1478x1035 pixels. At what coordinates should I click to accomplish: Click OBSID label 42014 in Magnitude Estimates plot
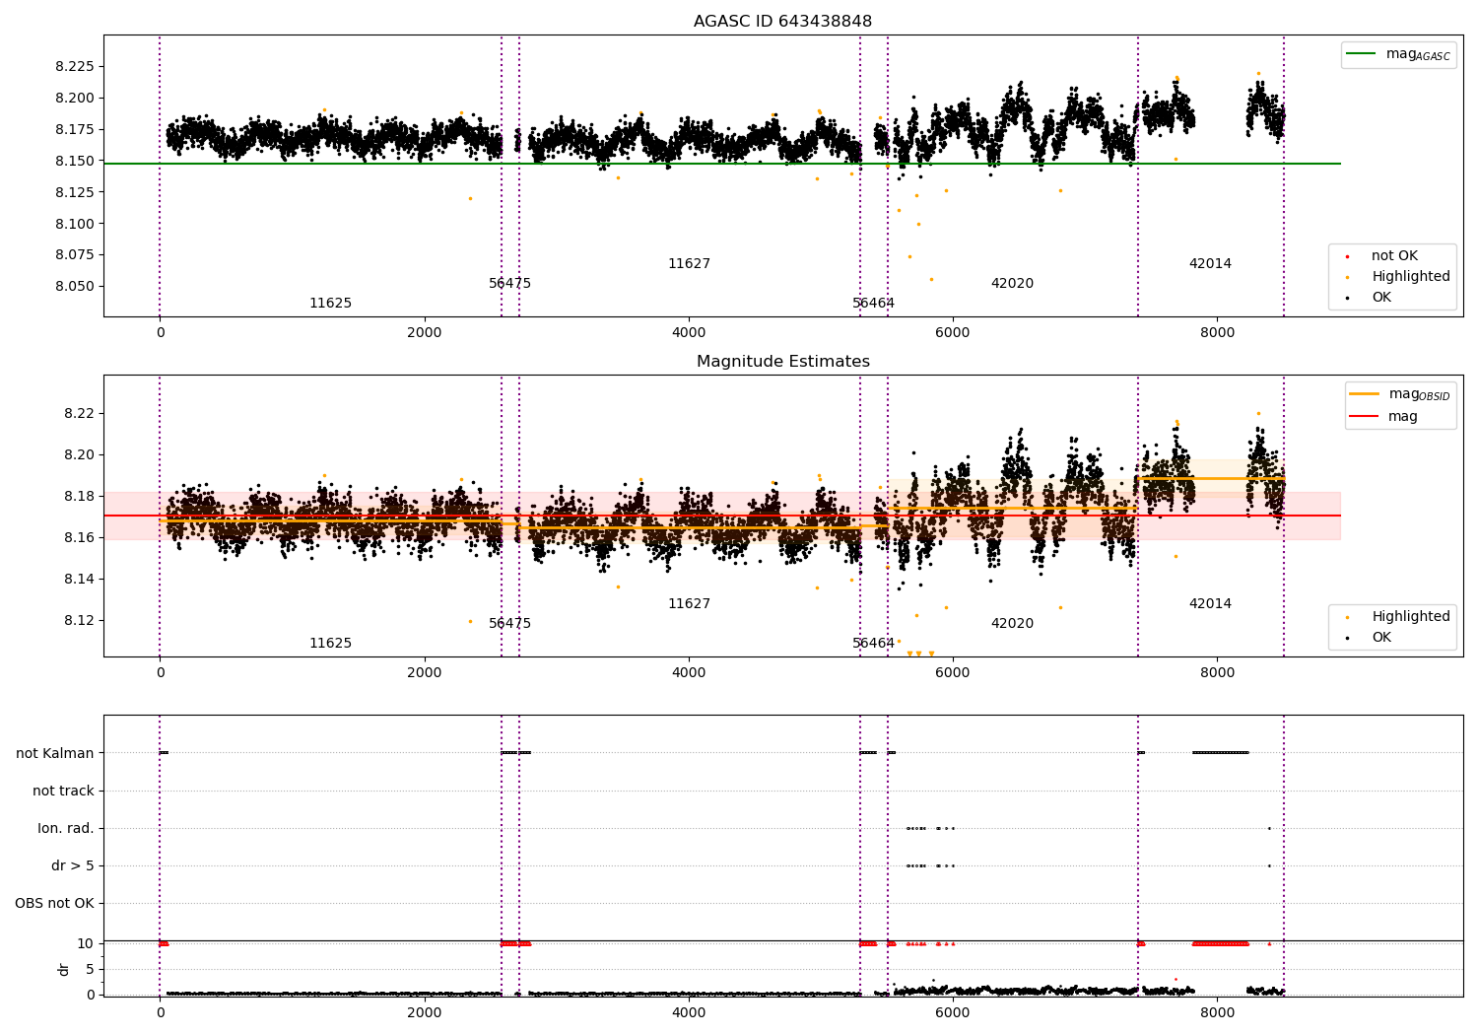[1210, 604]
